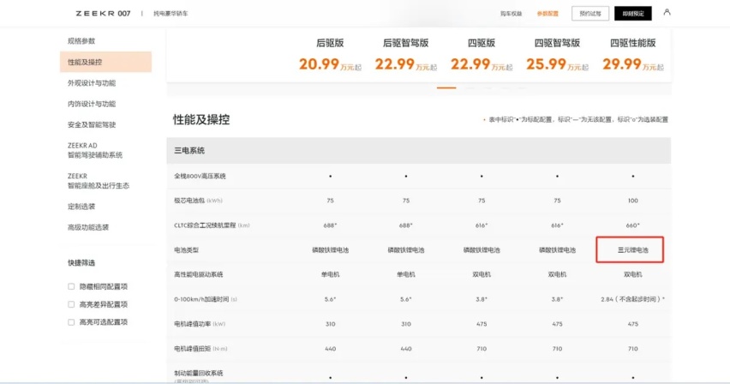Click the 0-100km/h加速时间 row label

206,299
